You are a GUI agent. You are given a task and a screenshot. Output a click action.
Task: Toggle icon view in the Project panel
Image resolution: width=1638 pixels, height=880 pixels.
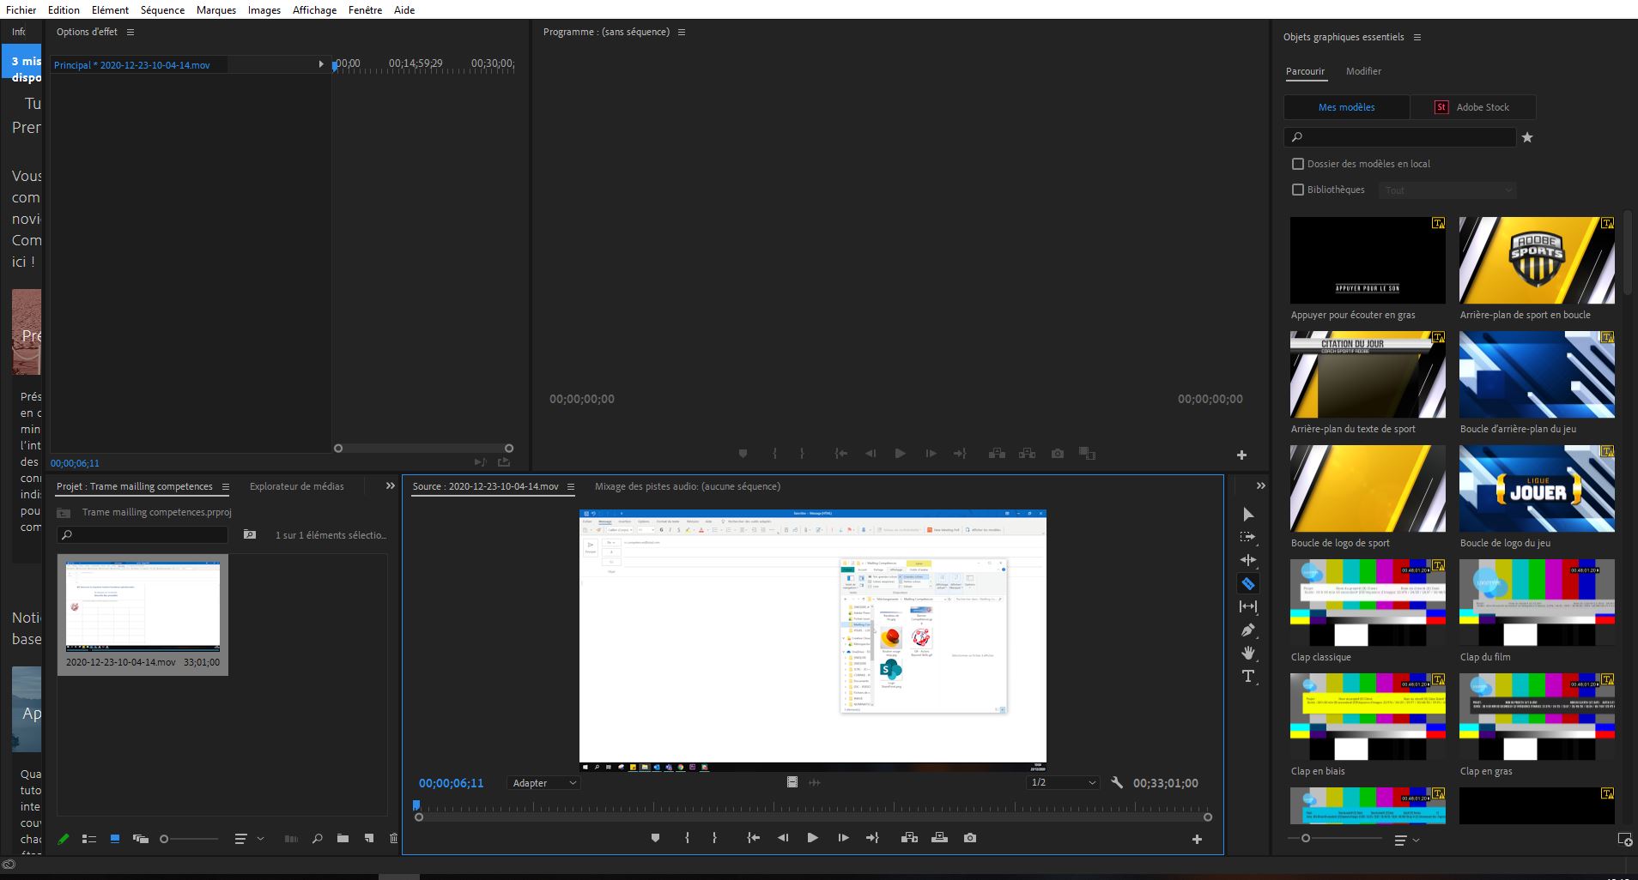[x=114, y=839]
